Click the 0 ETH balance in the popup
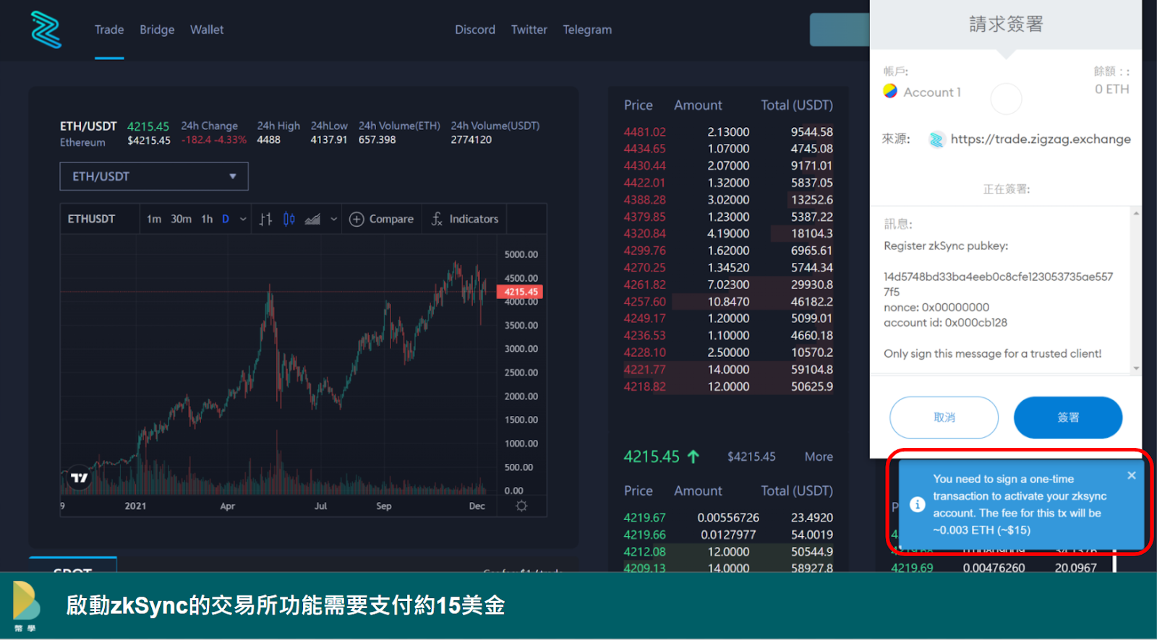Screen dimensions: 1157x640 1111,89
